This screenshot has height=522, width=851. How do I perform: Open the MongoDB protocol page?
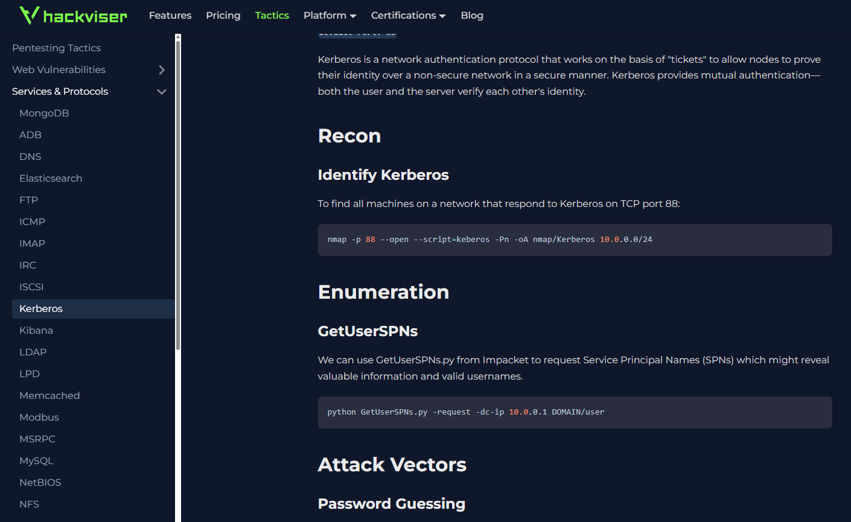pyautogui.click(x=44, y=113)
